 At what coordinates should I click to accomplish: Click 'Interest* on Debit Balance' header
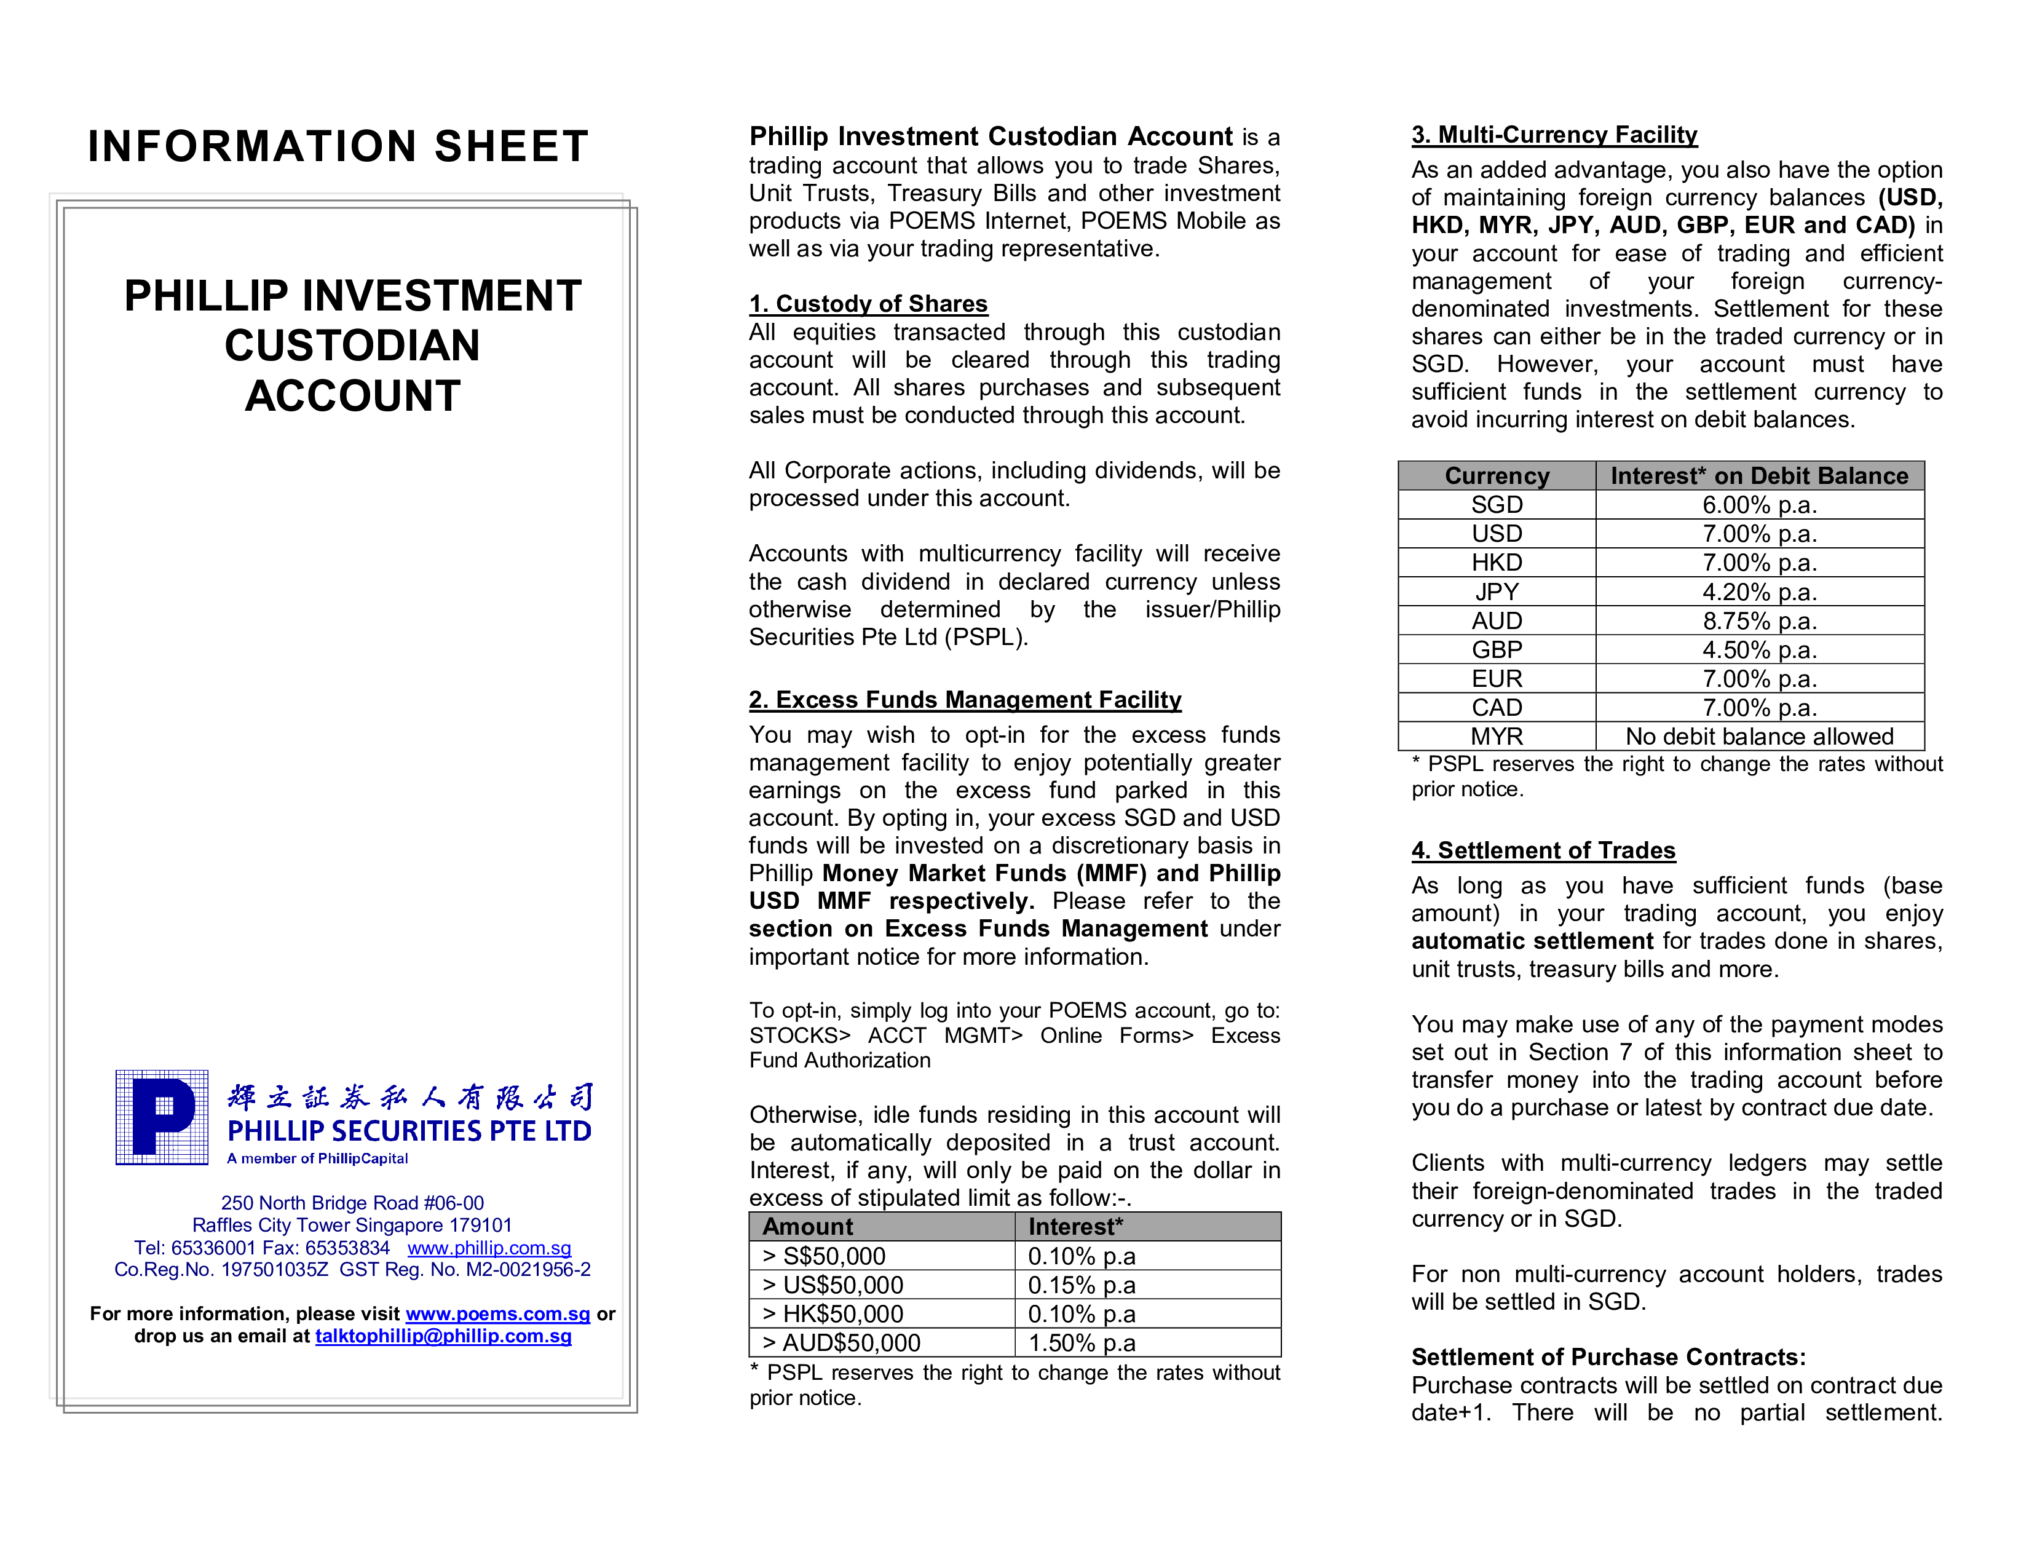coord(1760,475)
